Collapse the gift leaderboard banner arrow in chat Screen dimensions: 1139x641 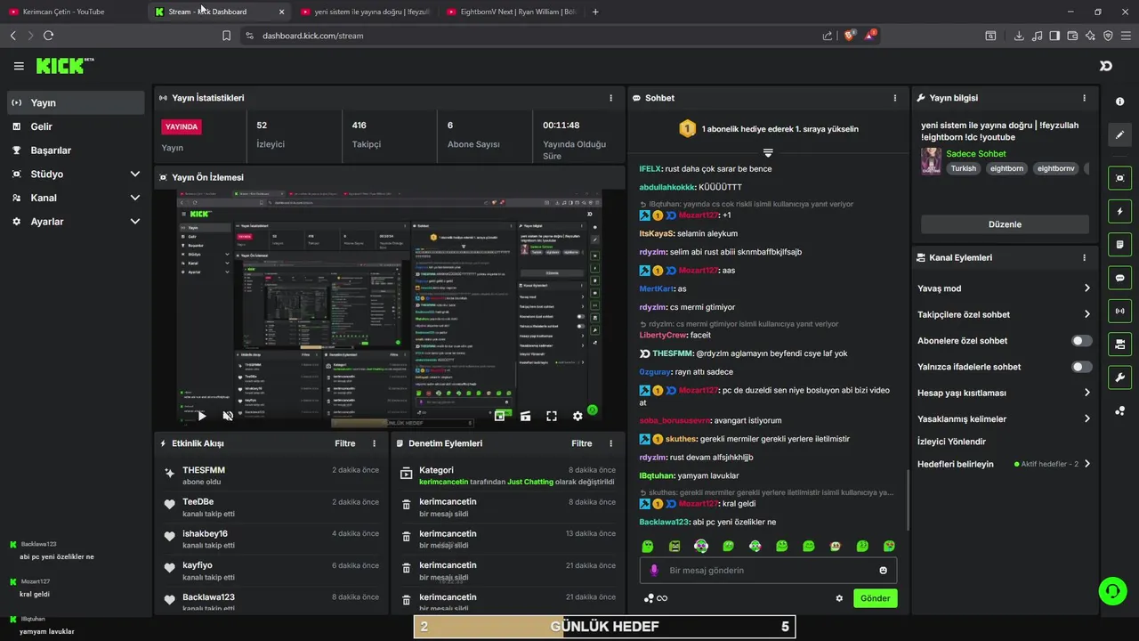tap(768, 153)
